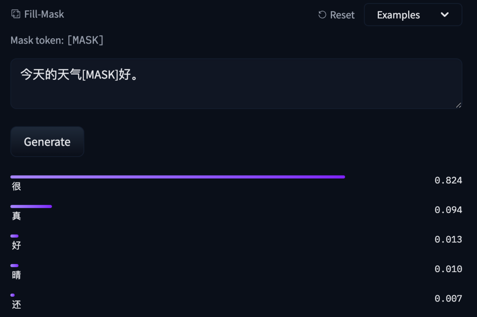Click the text area resize handle

(x=458, y=105)
